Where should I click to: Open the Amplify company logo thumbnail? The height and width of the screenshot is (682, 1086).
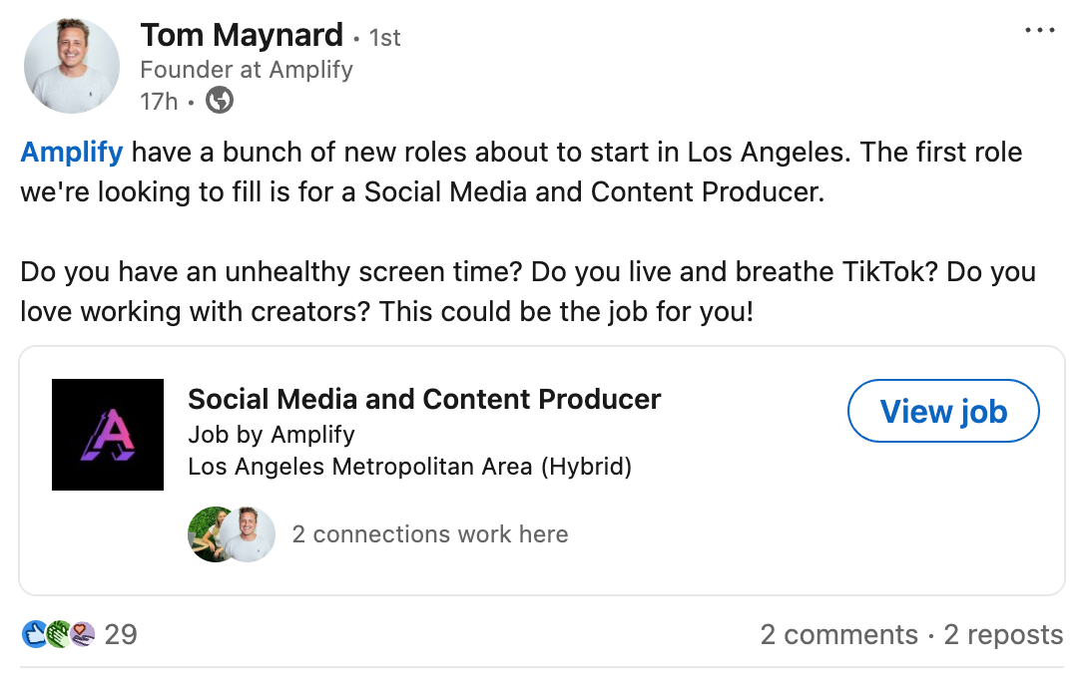pyautogui.click(x=108, y=435)
